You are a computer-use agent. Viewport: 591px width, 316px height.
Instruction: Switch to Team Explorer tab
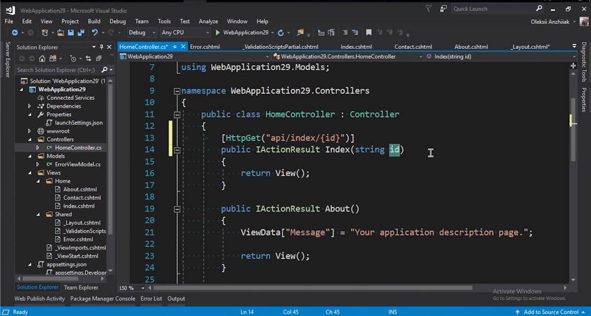tap(81, 287)
